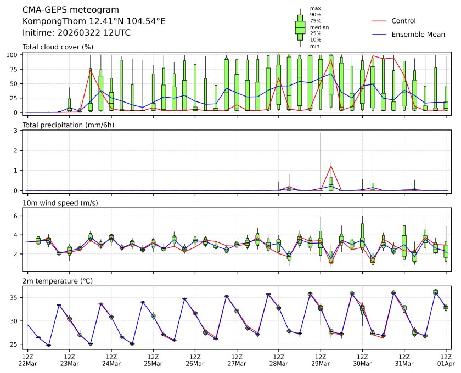Click the 90% percentile legend label
The height and width of the screenshot is (373, 461).
click(316, 14)
